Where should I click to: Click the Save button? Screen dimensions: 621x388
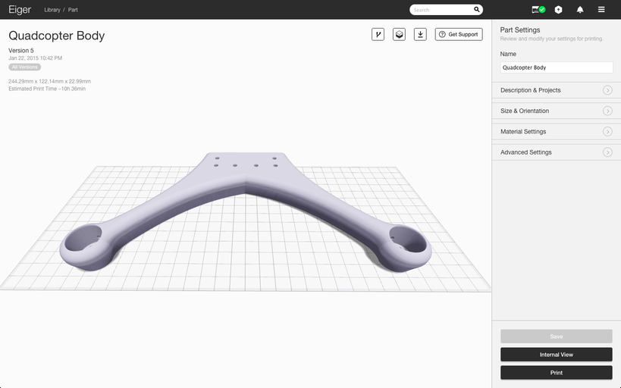556,336
